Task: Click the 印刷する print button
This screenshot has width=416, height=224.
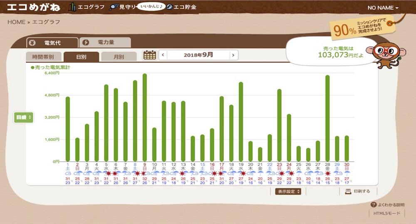Action: 357,191
